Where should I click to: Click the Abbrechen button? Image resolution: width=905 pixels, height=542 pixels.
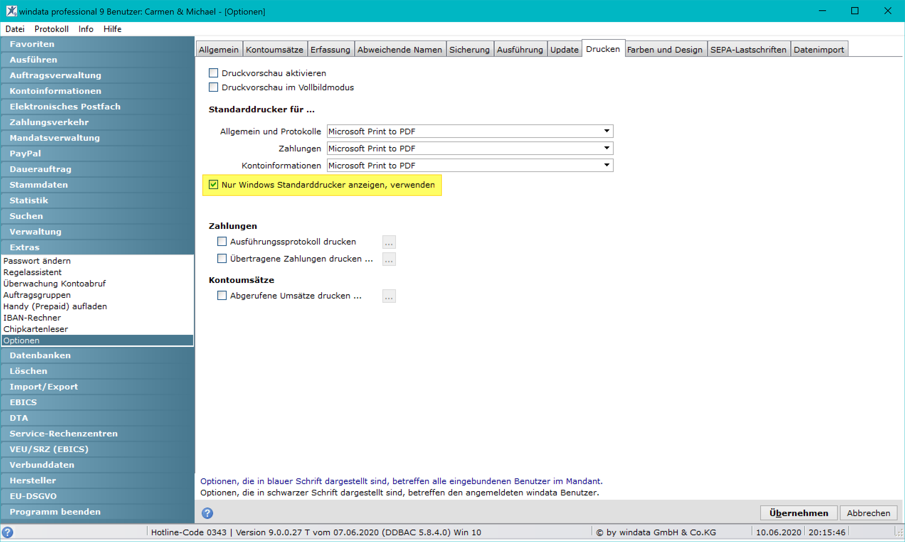point(868,513)
